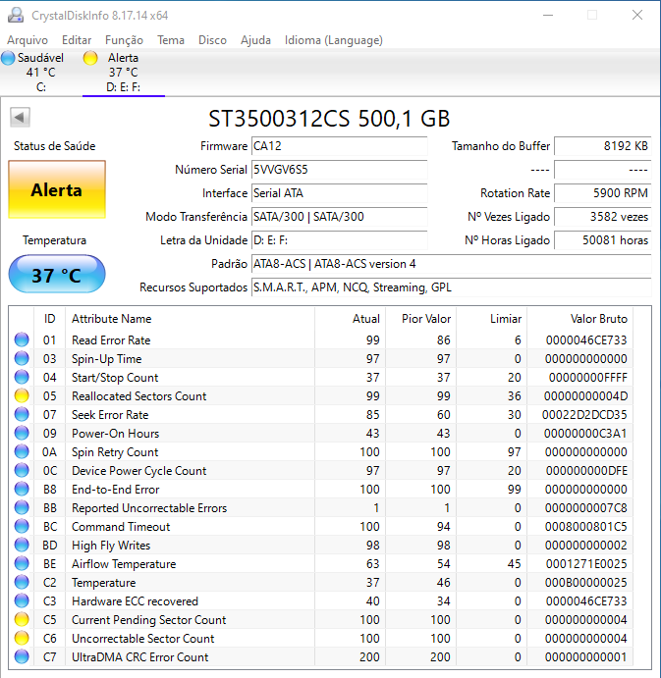The width and height of the screenshot is (661, 678).
Task: Click the Attribute Name column header
Action: [x=190, y=319]
